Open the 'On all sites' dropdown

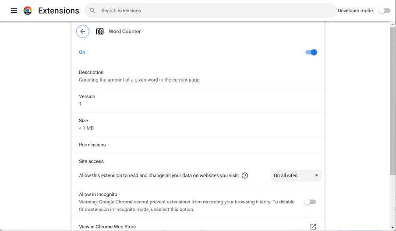(296, 176)
